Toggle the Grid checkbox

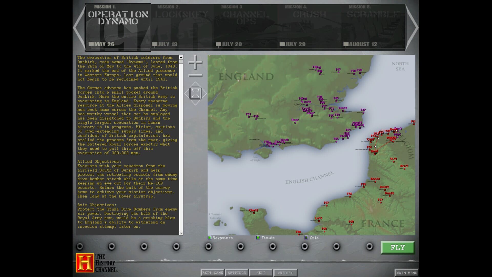pos(306,238)
